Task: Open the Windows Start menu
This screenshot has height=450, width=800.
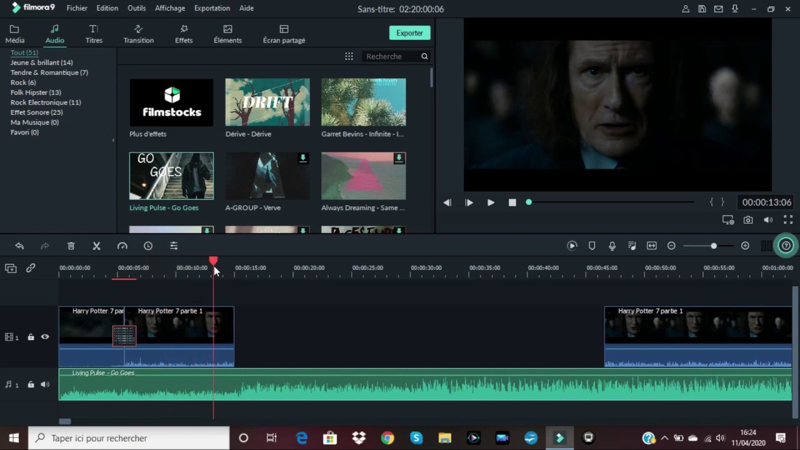Action: 14,438
